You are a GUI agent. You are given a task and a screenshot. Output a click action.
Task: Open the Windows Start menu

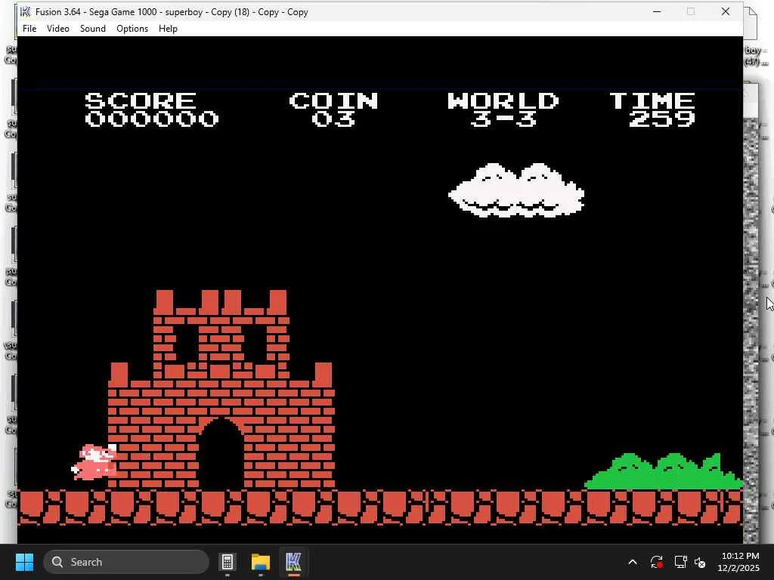point(24,562)
